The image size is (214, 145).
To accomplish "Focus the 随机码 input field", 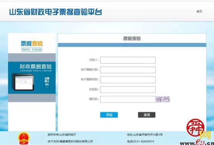I will 128,99.
